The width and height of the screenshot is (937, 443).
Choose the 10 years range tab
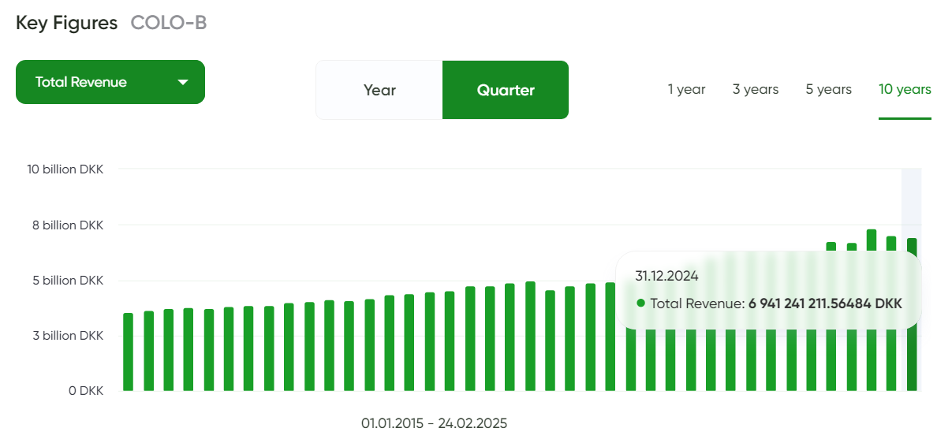(x=904, y=90)
